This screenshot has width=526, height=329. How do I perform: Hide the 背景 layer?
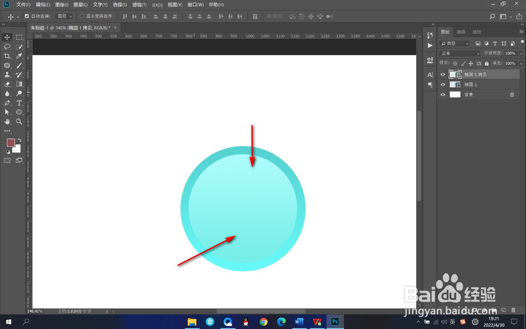(443, 95)
